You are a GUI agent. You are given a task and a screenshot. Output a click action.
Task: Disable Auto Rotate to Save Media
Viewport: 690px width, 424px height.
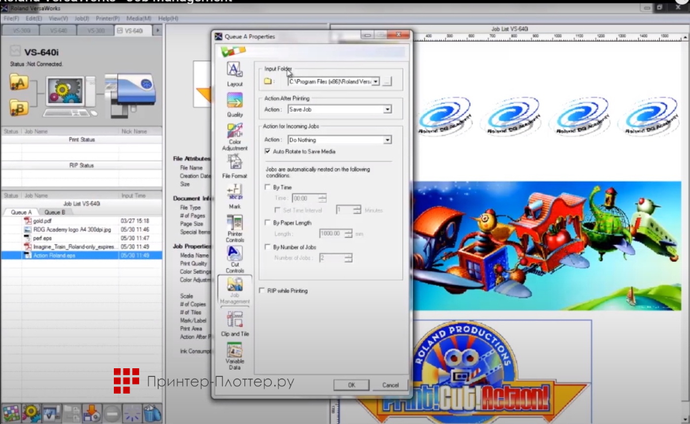pyautogui.click(x=267, y=152)
